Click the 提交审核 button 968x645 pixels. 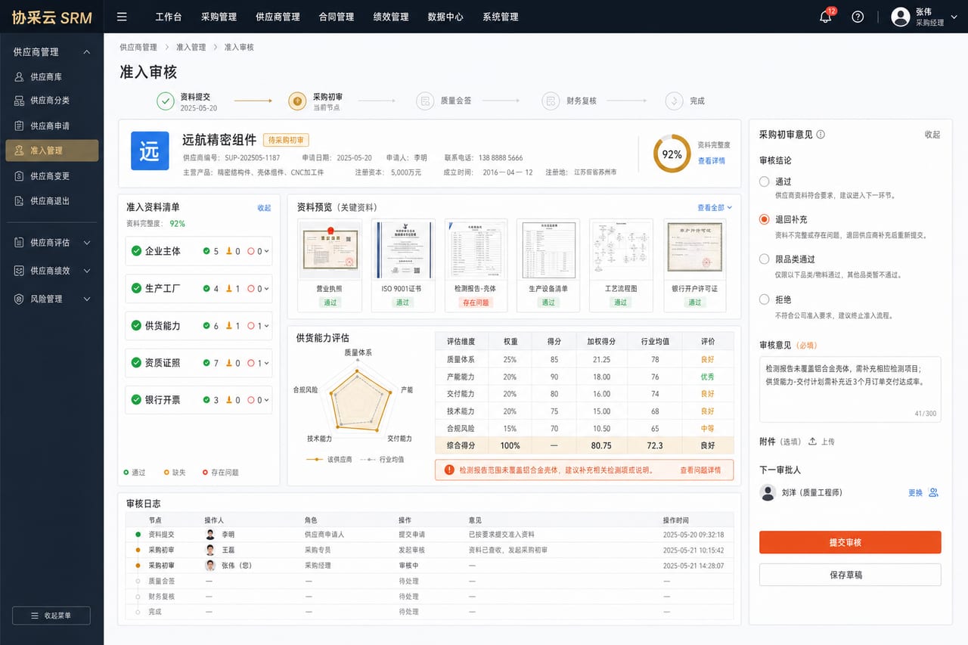pos(850,542)
